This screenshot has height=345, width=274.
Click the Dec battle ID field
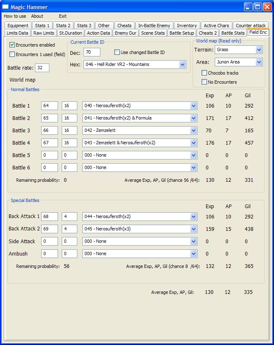pos(92,52)
